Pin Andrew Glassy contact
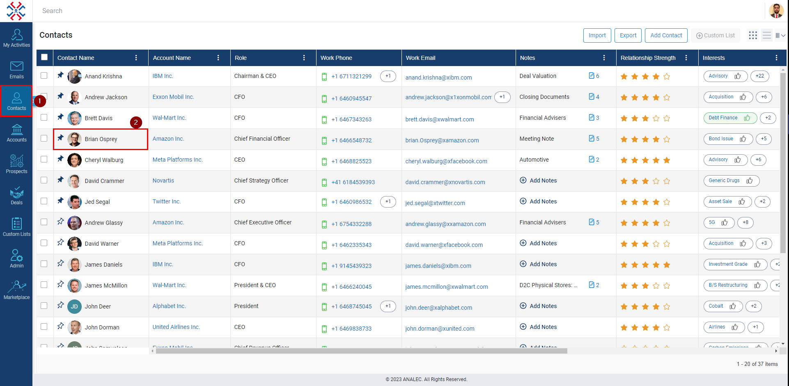 (60, 222)
